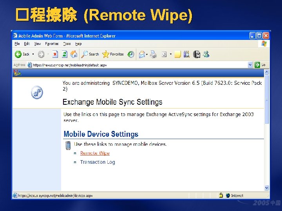This screenshot has width=282, height=211.
Task: Click the Forward arrow button
Action: click(x=41, y=54)
